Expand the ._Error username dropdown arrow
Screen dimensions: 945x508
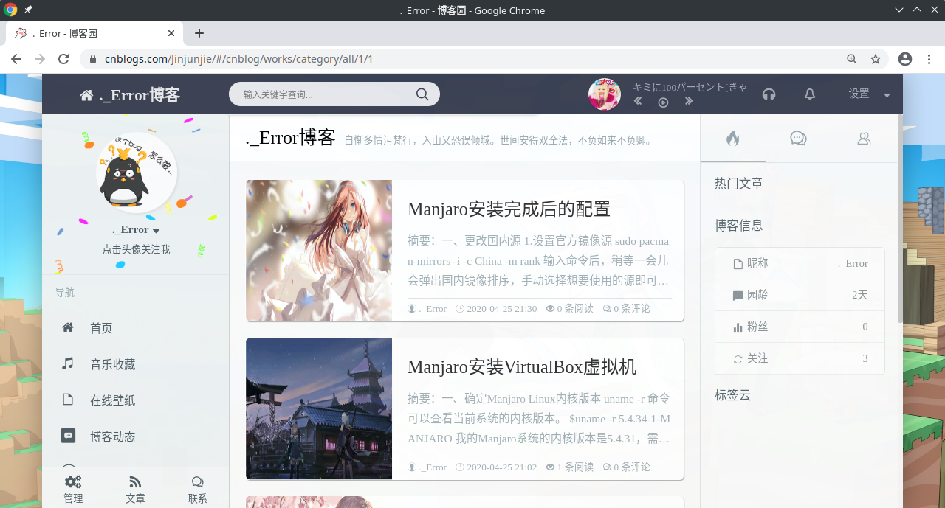156,231
